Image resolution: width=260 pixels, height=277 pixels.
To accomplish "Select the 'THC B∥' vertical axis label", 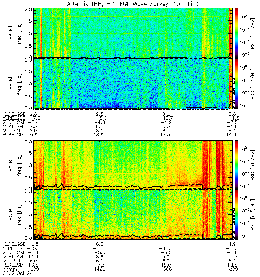I will click(x=11, y=215).
